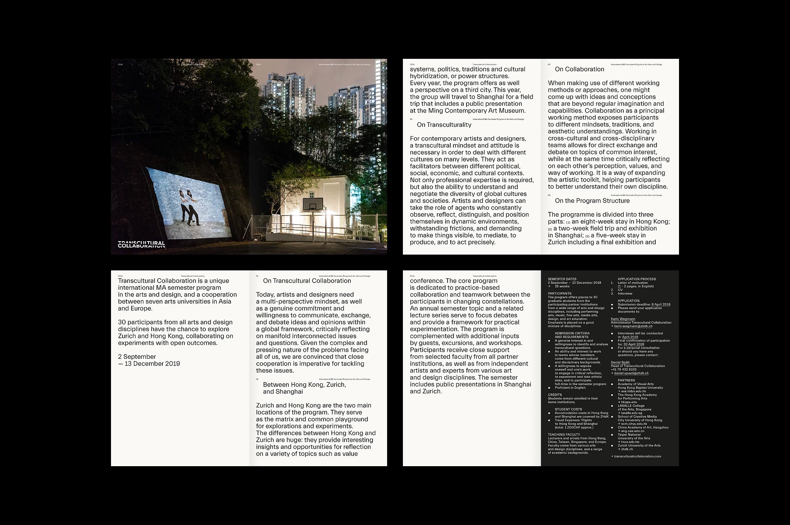Click the On Collaboration section heading
This screenshot has height=525, width=790.
(x=579, y=69)
